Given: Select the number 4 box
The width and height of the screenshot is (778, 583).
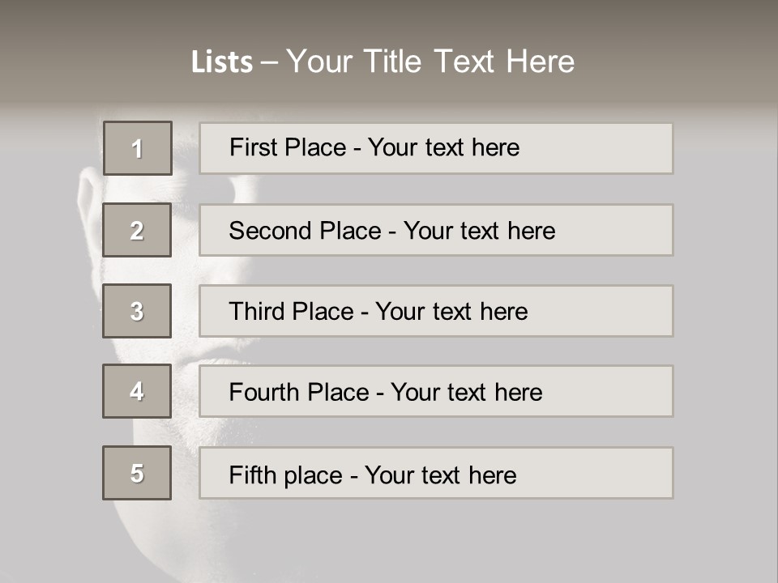Looking at the screenshot, I should 137,391.
